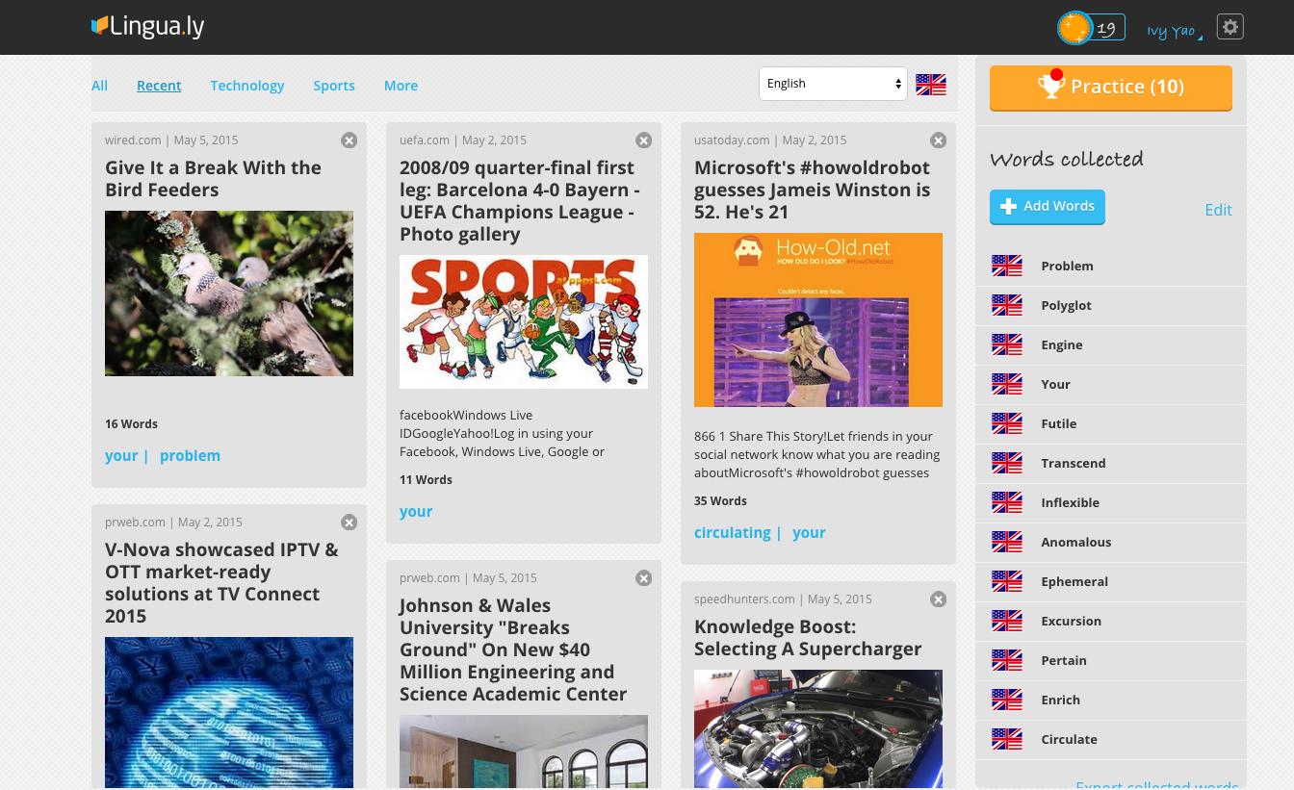Screen dimensions: 1294x790
Task: Click the 'your' word link in uefa.com card
Action: pos(416,511)
